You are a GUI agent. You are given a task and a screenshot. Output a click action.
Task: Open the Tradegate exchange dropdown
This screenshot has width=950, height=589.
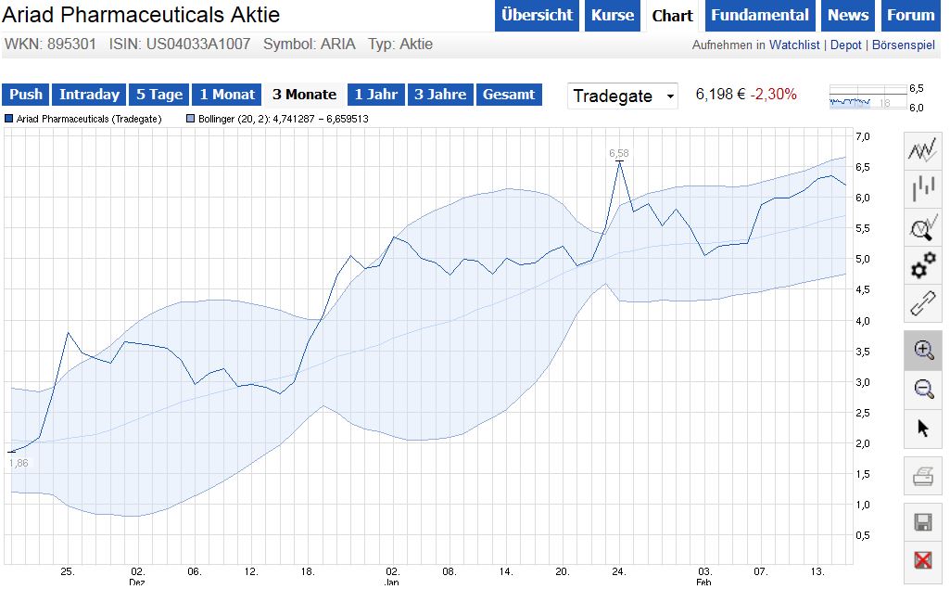coord(621,96)
